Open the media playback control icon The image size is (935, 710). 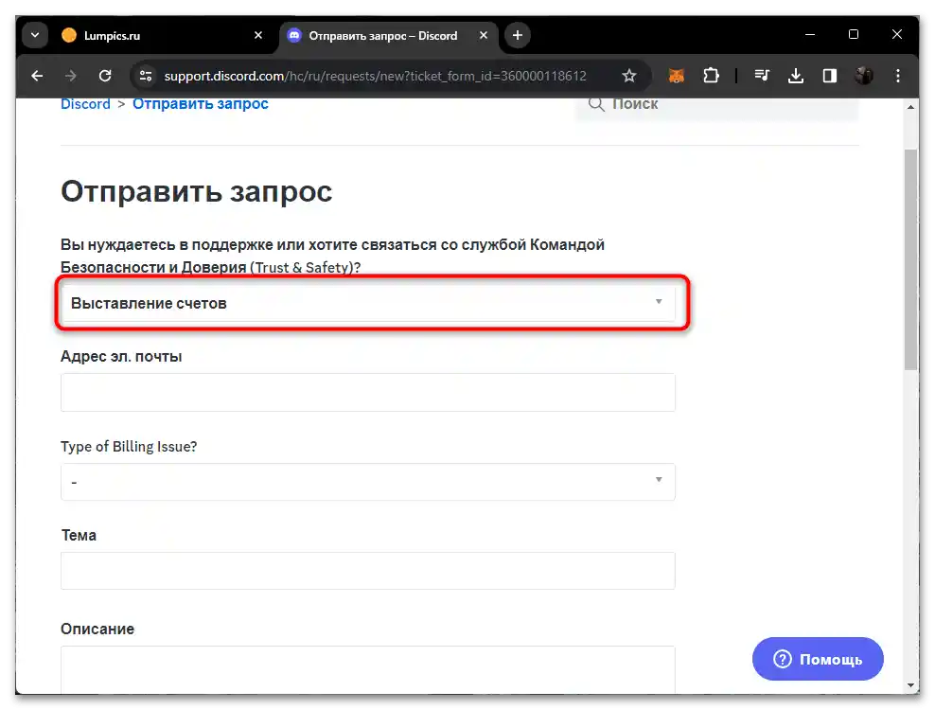click(762, 76)
